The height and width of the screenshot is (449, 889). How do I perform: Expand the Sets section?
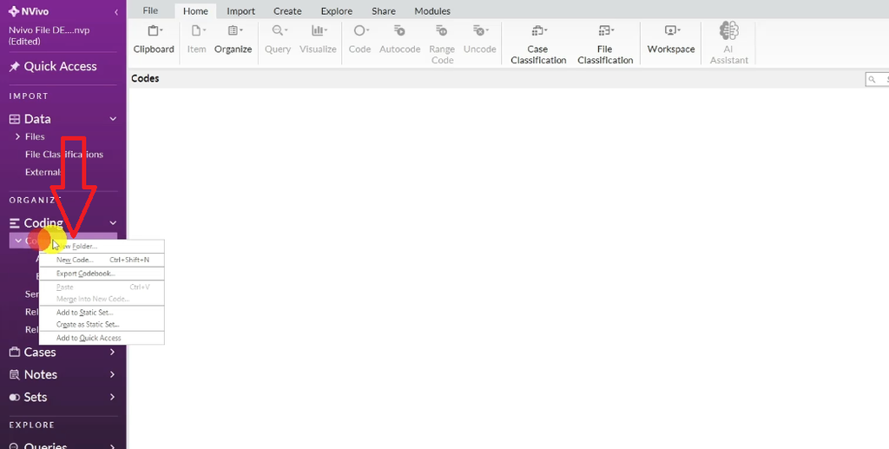point(112,398)
